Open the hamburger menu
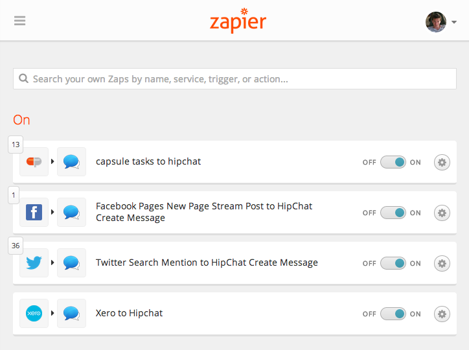469x350 pixels. [19, 21]
